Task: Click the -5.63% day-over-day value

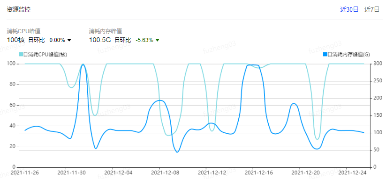Action: pos(144,40)
